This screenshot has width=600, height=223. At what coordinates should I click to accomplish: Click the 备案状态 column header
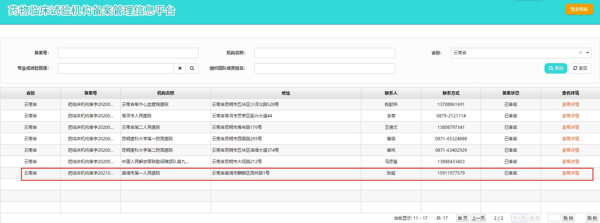click(511, 93)
